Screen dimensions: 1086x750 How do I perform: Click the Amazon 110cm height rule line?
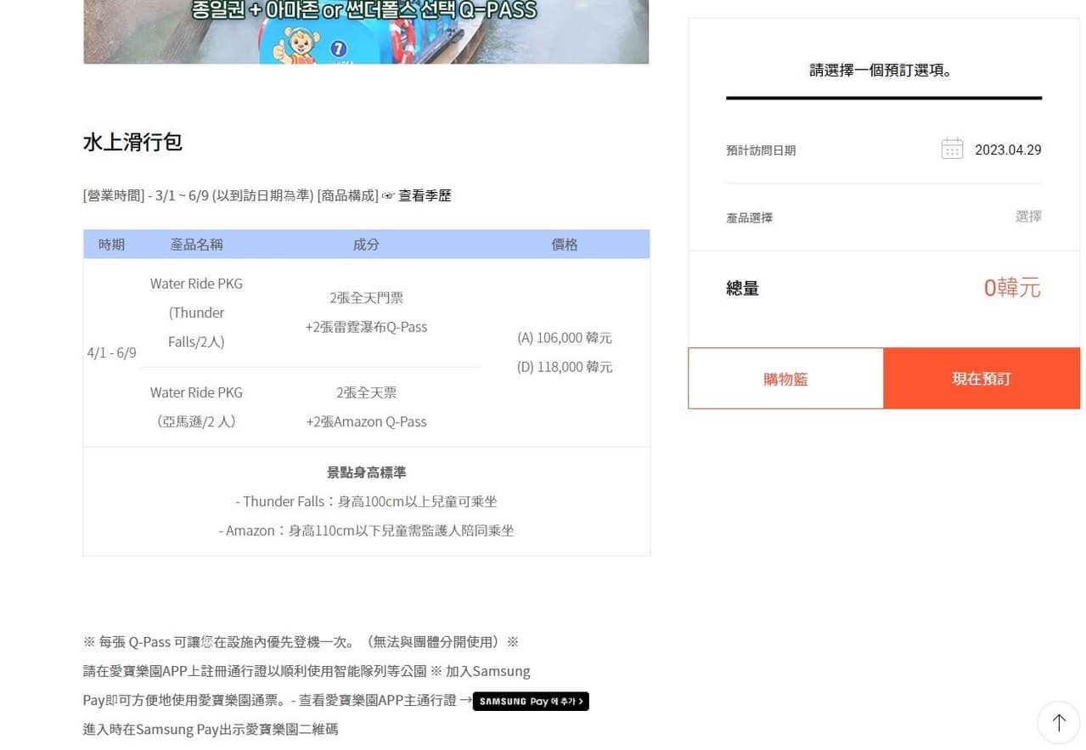tap(366, 530)
